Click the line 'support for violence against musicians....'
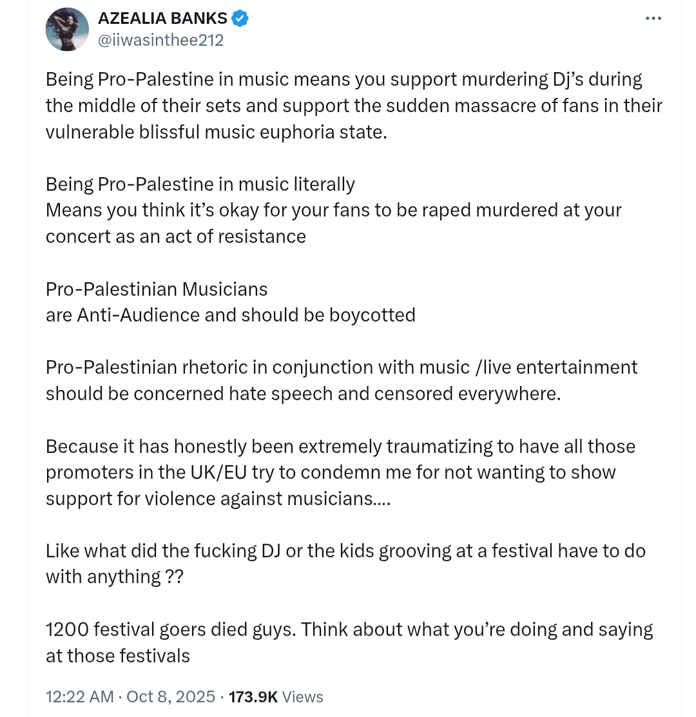This screenshot has width=696, height=717. tap(218, 499)
